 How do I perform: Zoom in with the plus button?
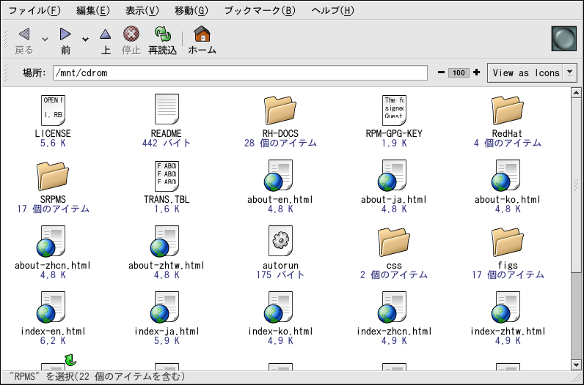477,72
